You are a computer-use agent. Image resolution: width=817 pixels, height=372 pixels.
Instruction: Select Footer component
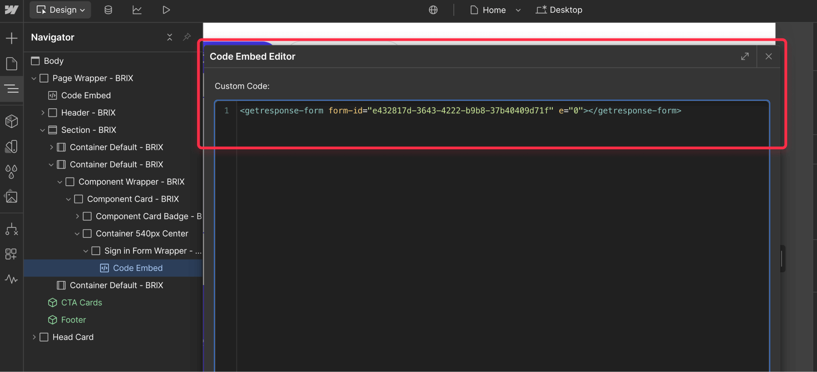pos(113,319)
